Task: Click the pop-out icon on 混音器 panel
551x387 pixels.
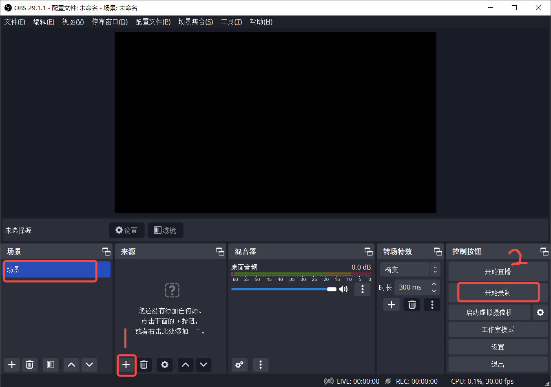Action: pos(368,252)
